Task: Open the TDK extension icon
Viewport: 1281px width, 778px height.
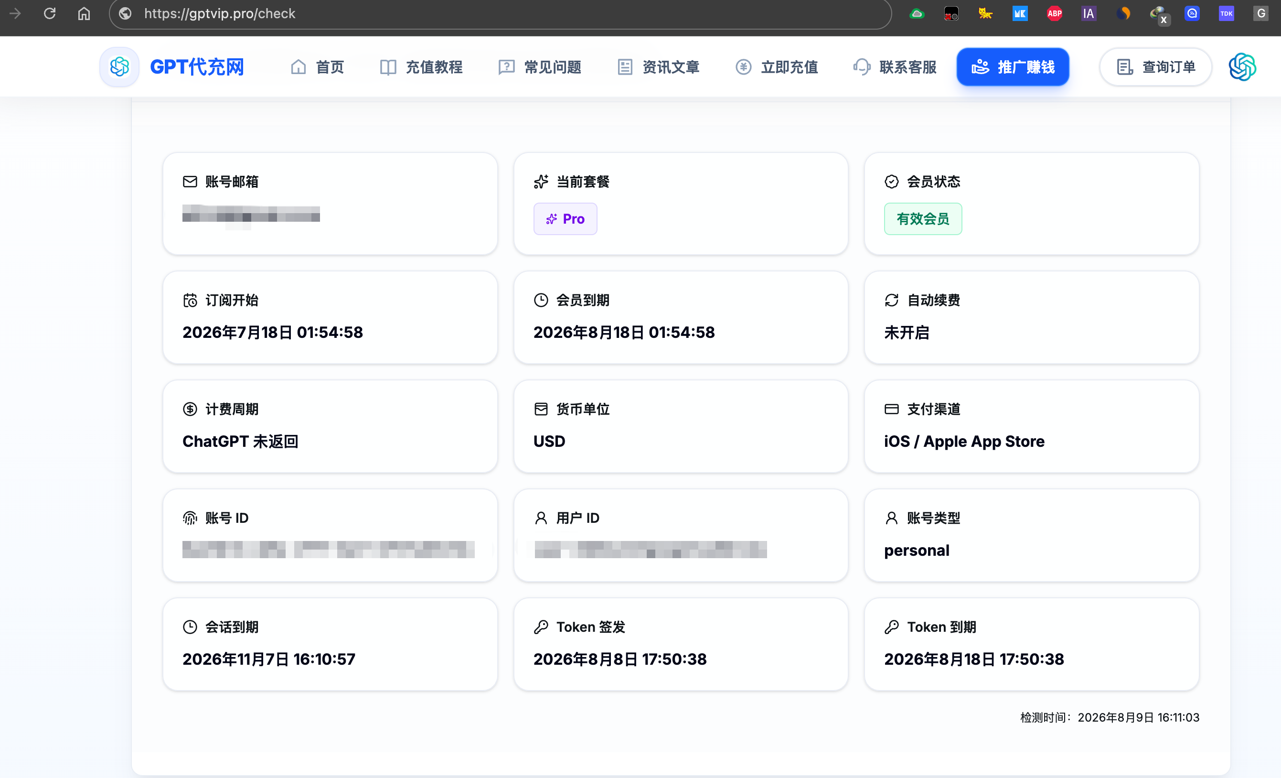Action: click(x=1226, y=13)
